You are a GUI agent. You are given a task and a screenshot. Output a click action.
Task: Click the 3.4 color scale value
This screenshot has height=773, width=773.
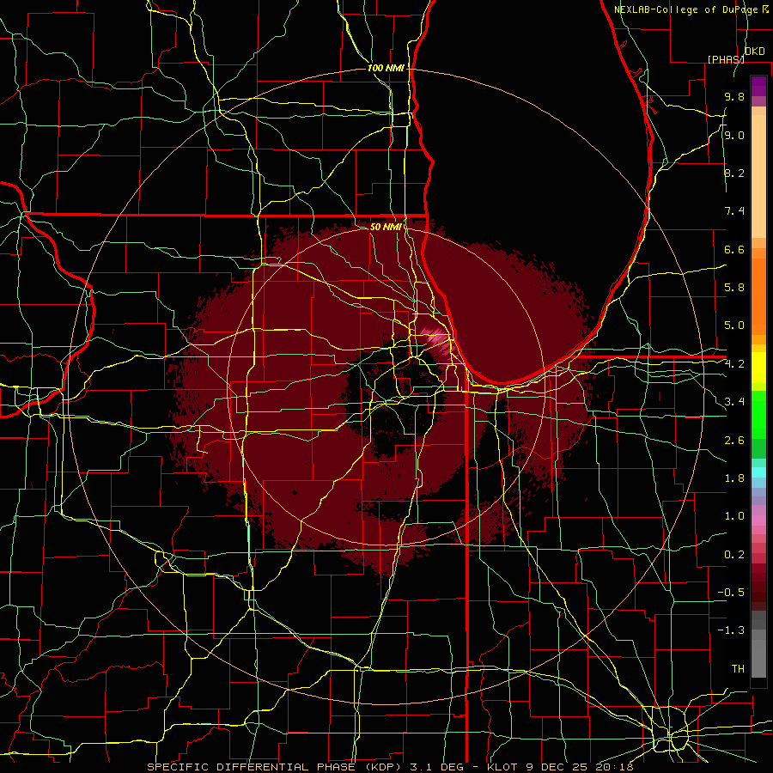734,402
